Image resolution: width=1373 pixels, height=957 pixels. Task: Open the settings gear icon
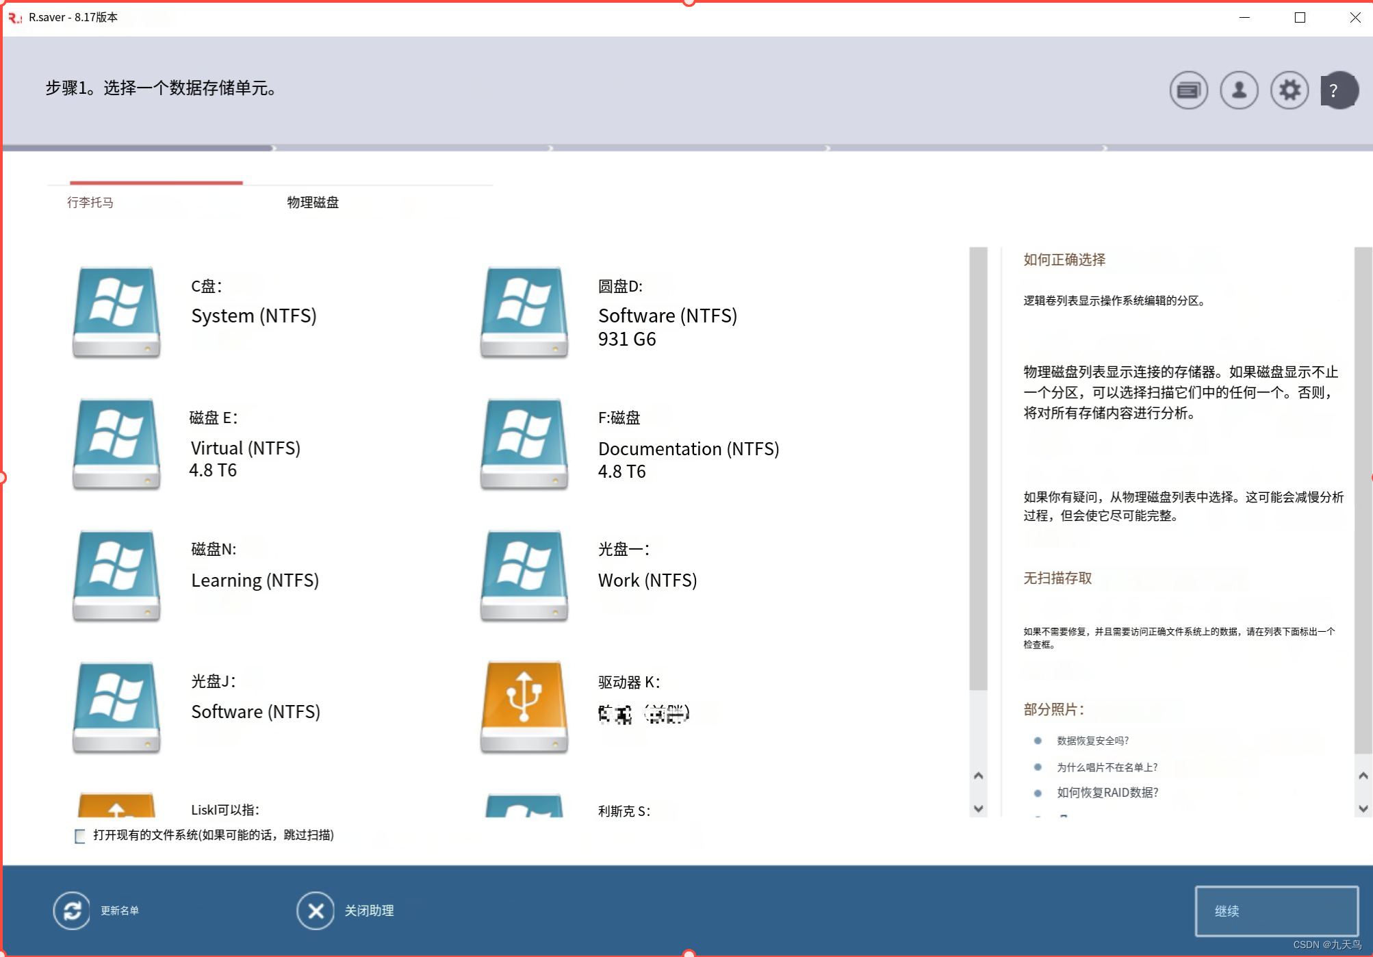pos(1289,90)
